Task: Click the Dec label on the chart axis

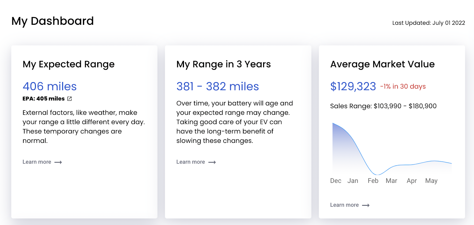Action: 336,181
